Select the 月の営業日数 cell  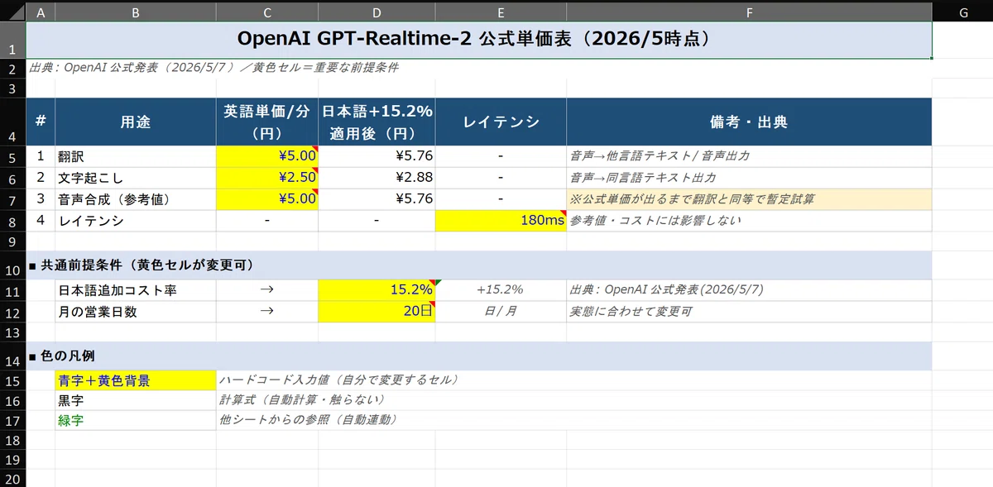pyautogui.click(x=135, y=312)
